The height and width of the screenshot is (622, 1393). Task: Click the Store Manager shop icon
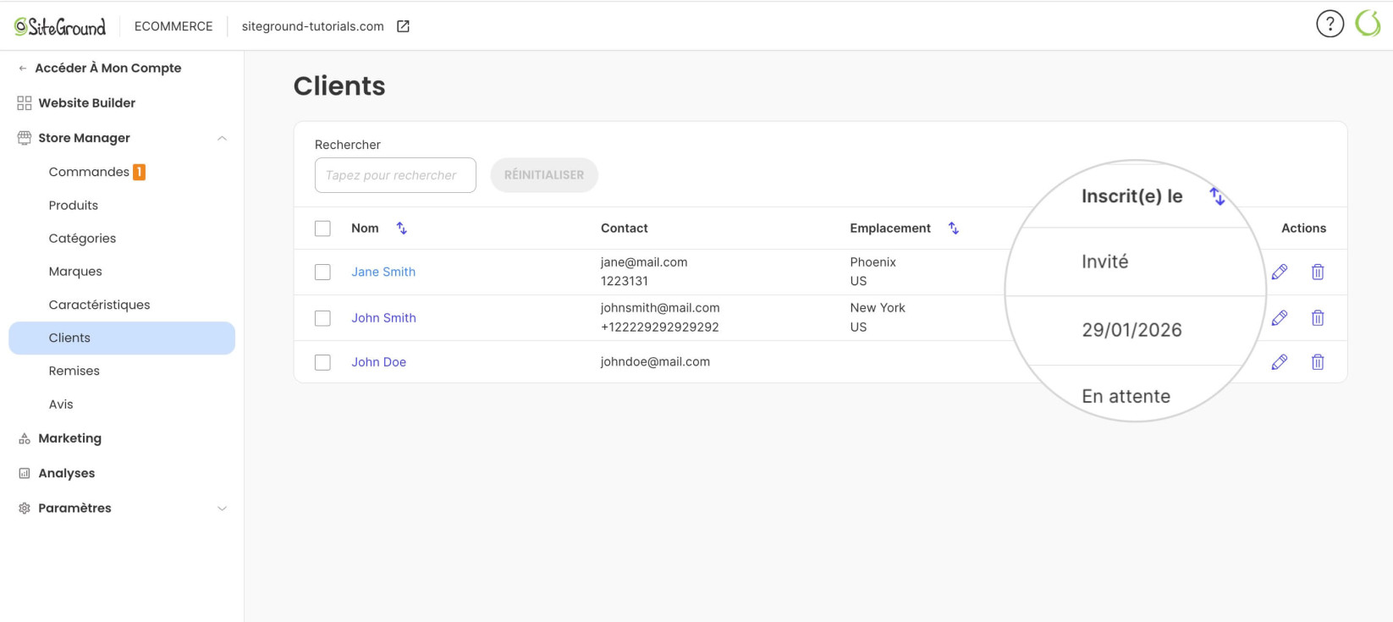[x=25, y=138]
